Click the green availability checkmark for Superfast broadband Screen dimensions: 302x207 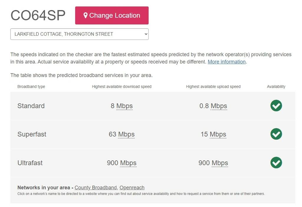pos(276,134)
